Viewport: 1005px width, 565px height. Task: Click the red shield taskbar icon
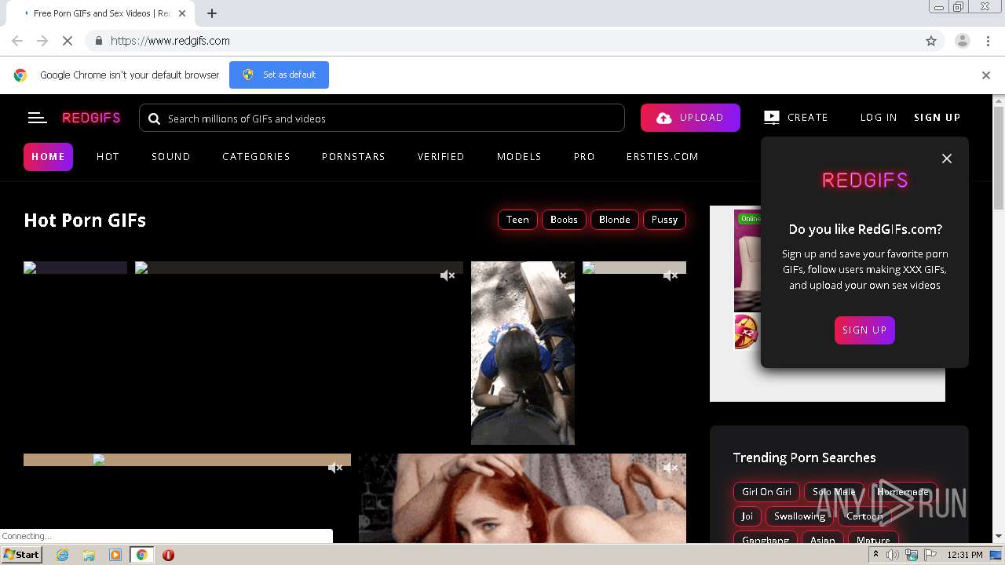(x=168, y=555)
